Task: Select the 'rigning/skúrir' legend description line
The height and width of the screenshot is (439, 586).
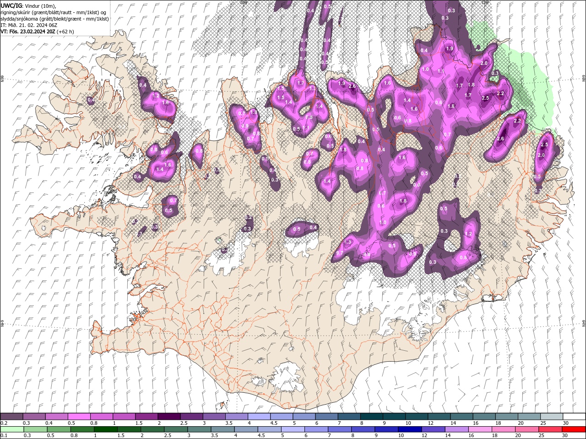Action: 54,12
